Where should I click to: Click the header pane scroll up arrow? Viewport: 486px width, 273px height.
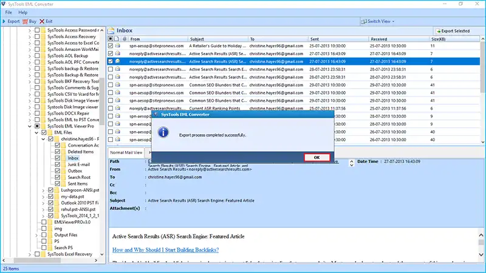[352, 161]
